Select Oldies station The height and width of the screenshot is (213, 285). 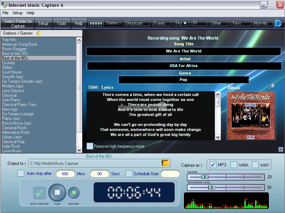(39, 67)
